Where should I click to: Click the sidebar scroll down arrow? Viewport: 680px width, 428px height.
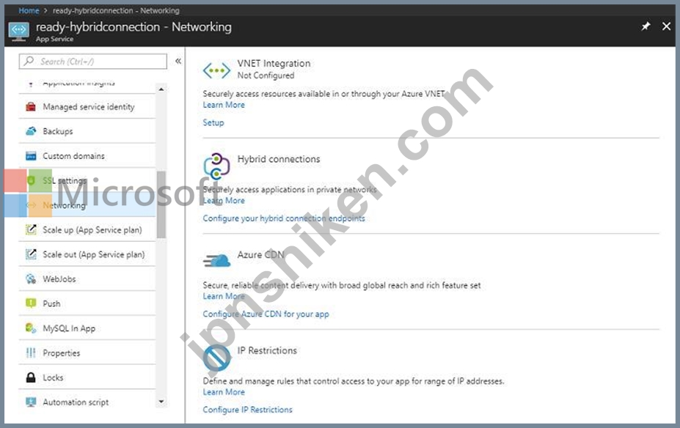161,402
